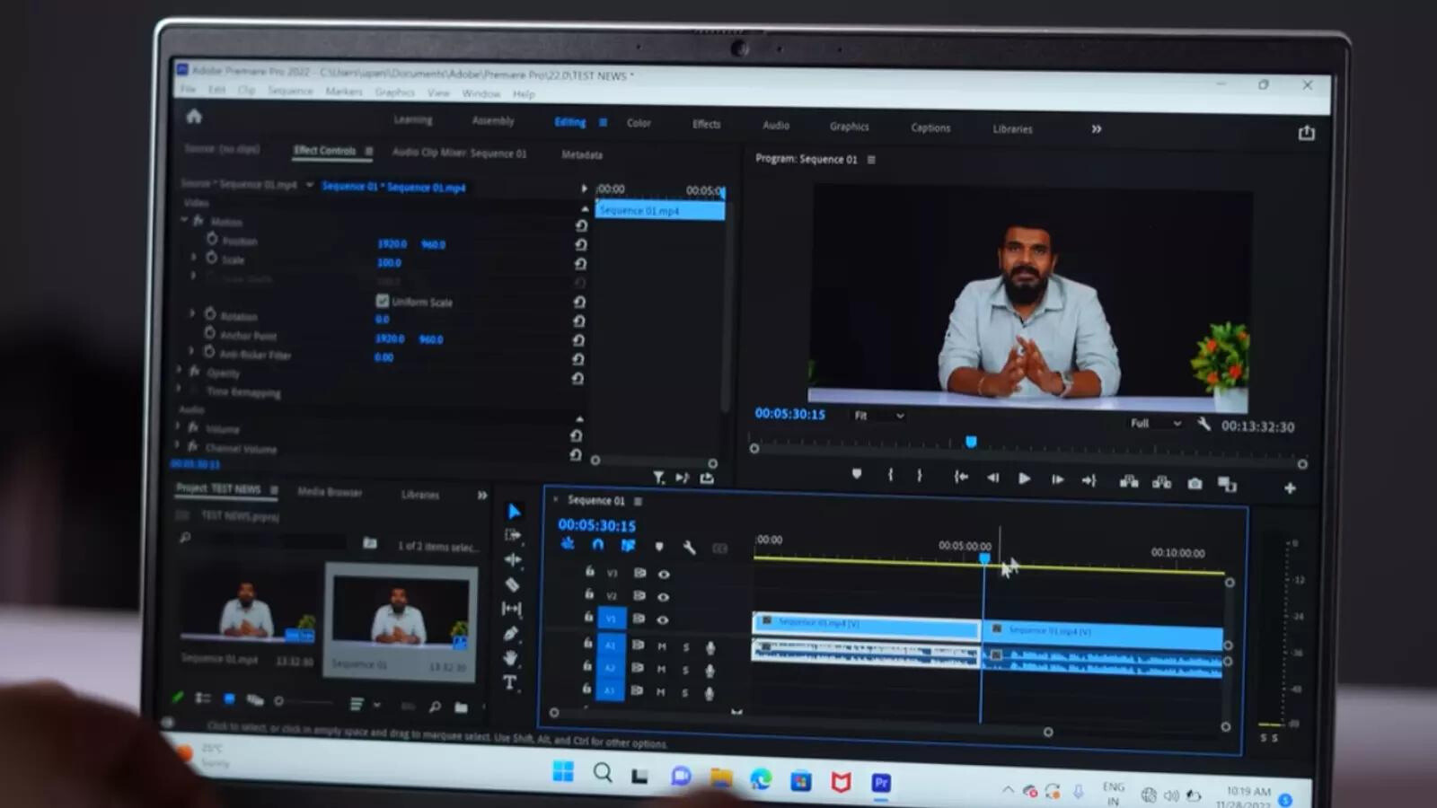The image size is (1437, 808).
Task: Open the Full playback resolution dropdown
Action: click(1156, 423)
